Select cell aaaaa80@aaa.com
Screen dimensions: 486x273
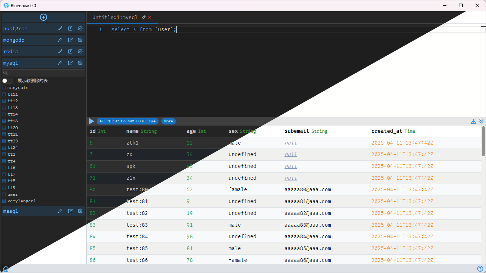coord(308,189)
